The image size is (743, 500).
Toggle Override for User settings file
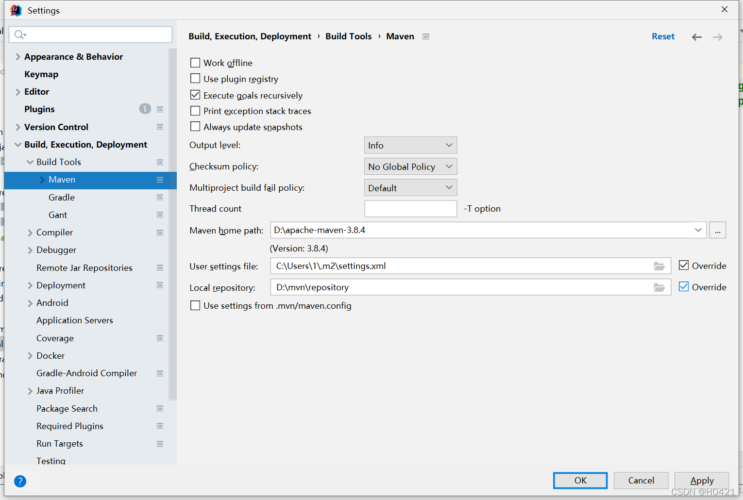(x=684, y=266)
